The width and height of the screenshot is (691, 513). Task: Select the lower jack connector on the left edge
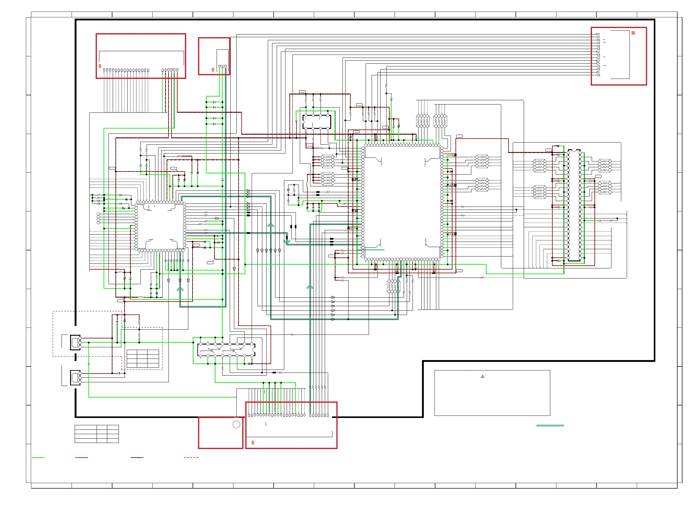76,378
